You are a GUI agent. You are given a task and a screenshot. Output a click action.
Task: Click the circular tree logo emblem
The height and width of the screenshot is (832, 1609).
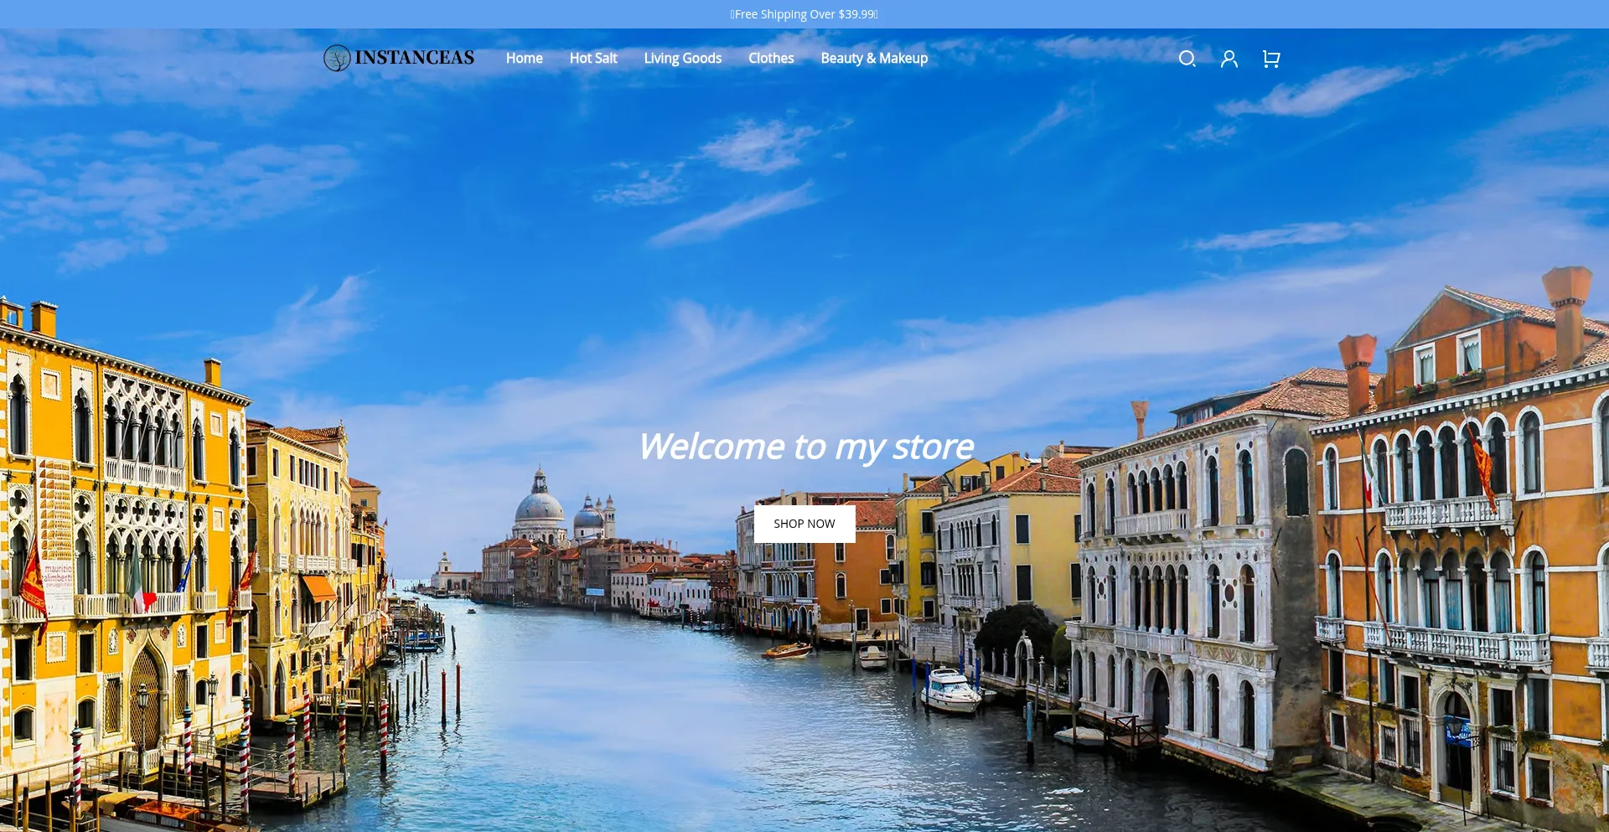tap(337, 58)
